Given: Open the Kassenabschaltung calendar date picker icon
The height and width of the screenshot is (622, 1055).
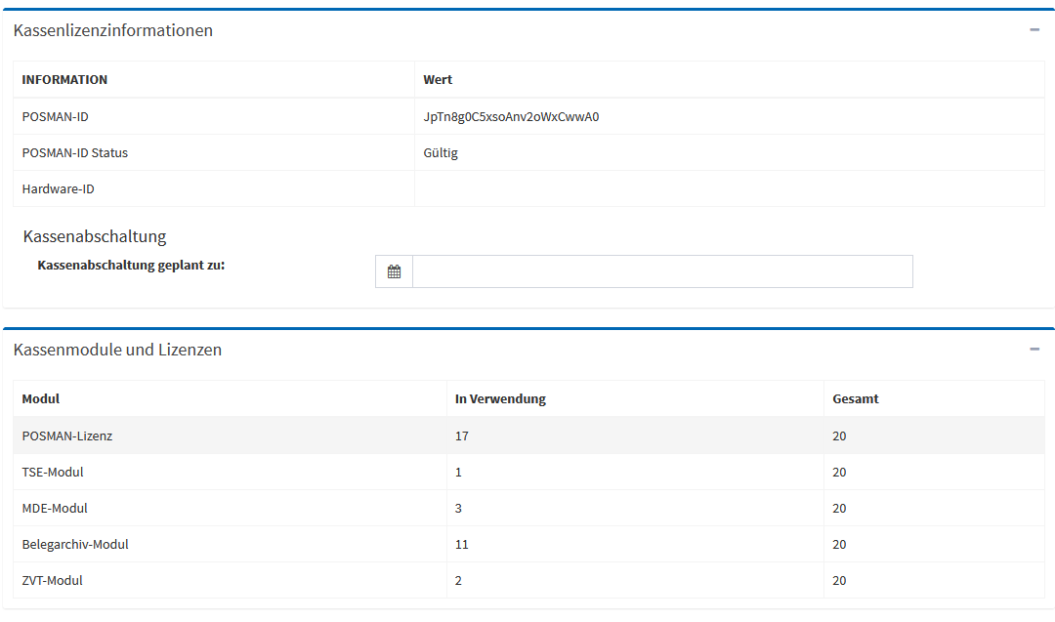Looking at the screenshot, I should coord(394,272).
